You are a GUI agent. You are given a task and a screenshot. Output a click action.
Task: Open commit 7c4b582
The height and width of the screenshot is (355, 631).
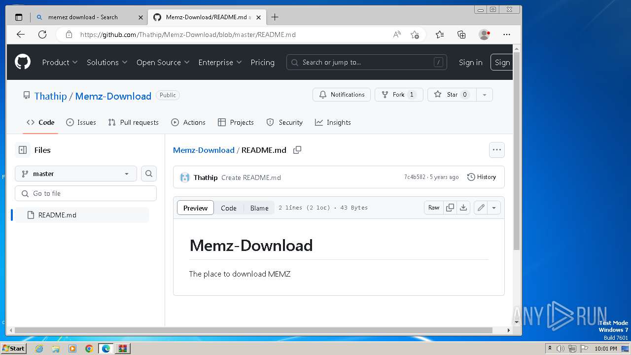click(x=415, y=177)
